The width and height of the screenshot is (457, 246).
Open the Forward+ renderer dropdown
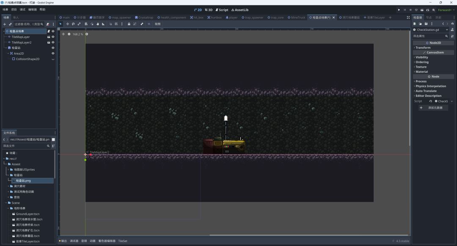[445, 10]
